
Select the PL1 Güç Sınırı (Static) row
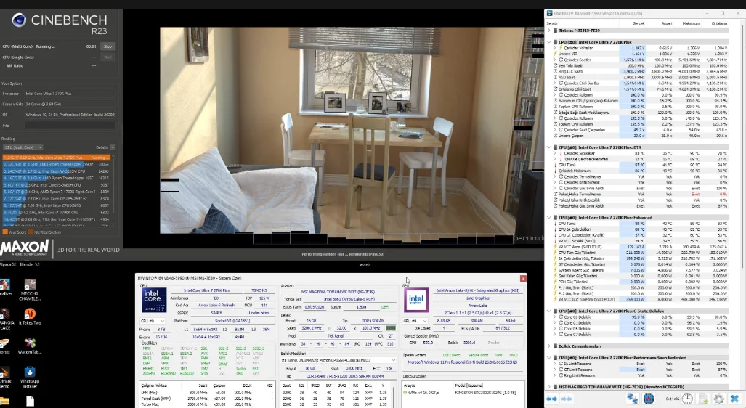(x=641, y=287)
